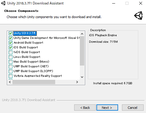This screenshot has width=146, height=113.
Task: Enable the Linux Build Support checkbox
Action: [10, 57]
